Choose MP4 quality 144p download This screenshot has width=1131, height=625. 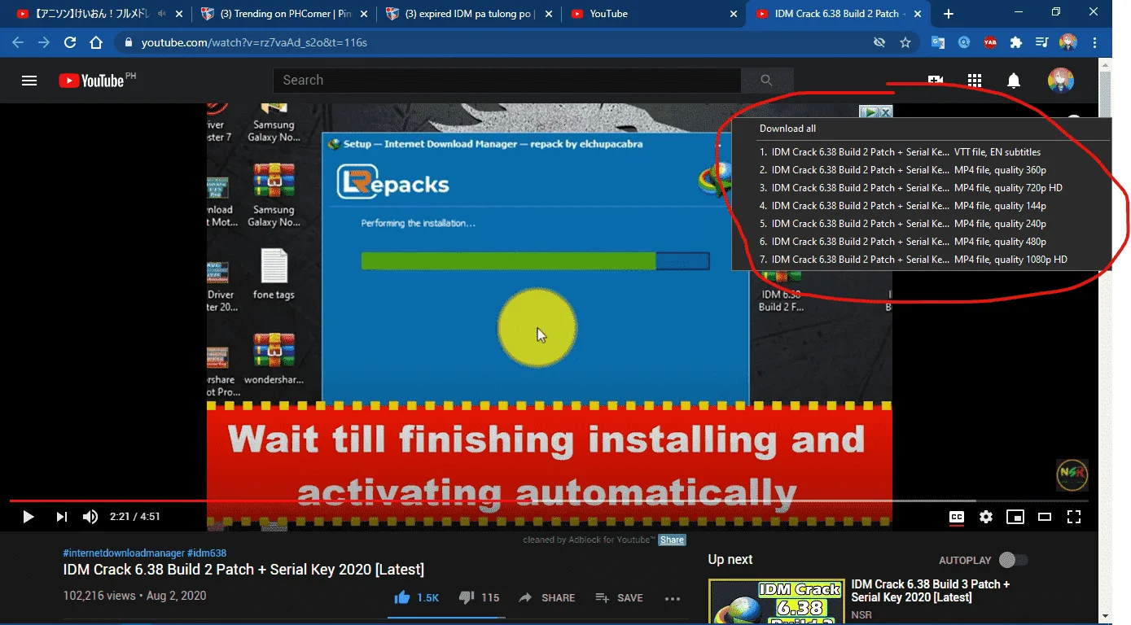(x=922, y=206)
